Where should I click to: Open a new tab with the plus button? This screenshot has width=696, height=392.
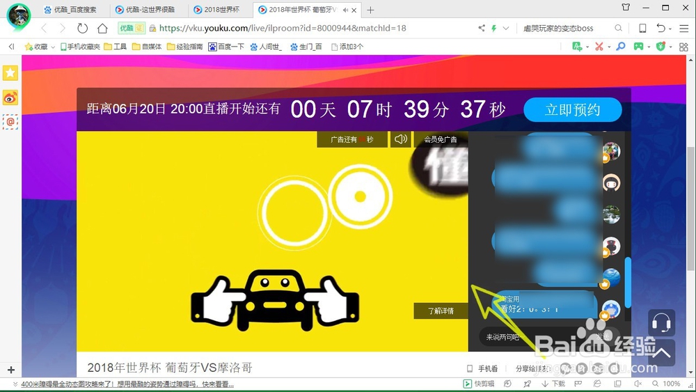pos(371,10)
